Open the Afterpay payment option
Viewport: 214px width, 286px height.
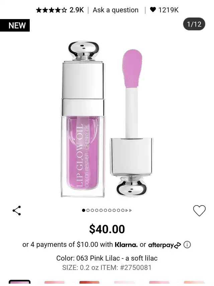click(x=165, y=245)
